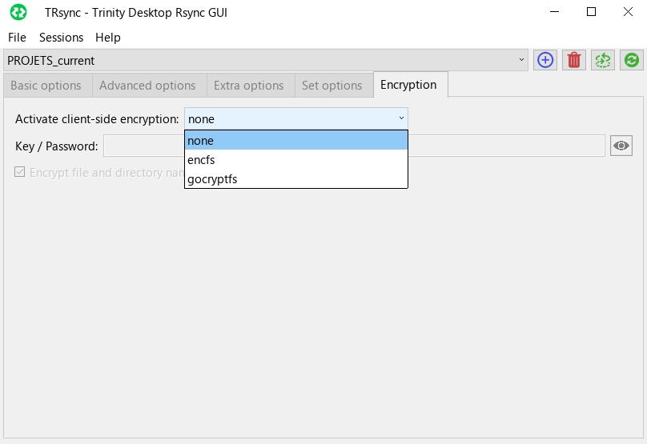The height and width of the screenshot is (444, 647).
Task: Open the Sessions menu
Action: tap(61, 38)
